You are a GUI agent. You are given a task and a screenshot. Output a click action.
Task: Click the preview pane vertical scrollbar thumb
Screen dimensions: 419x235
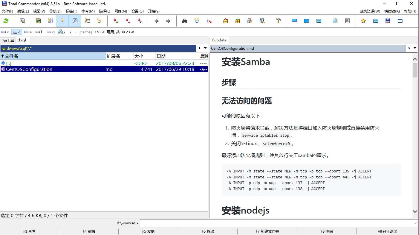415,70
